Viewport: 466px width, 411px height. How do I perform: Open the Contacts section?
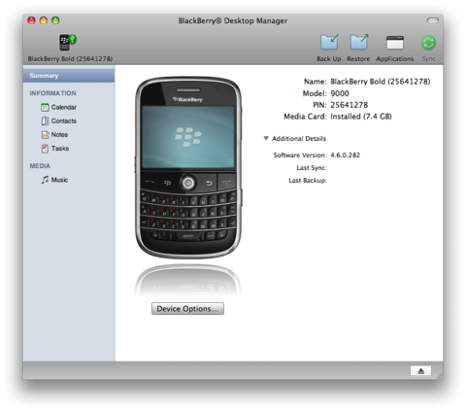pyautogui.click(x=64, y=120)
